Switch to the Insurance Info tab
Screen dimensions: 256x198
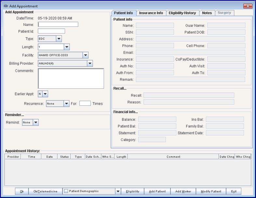pyautogui.click(x=151, y=13)
